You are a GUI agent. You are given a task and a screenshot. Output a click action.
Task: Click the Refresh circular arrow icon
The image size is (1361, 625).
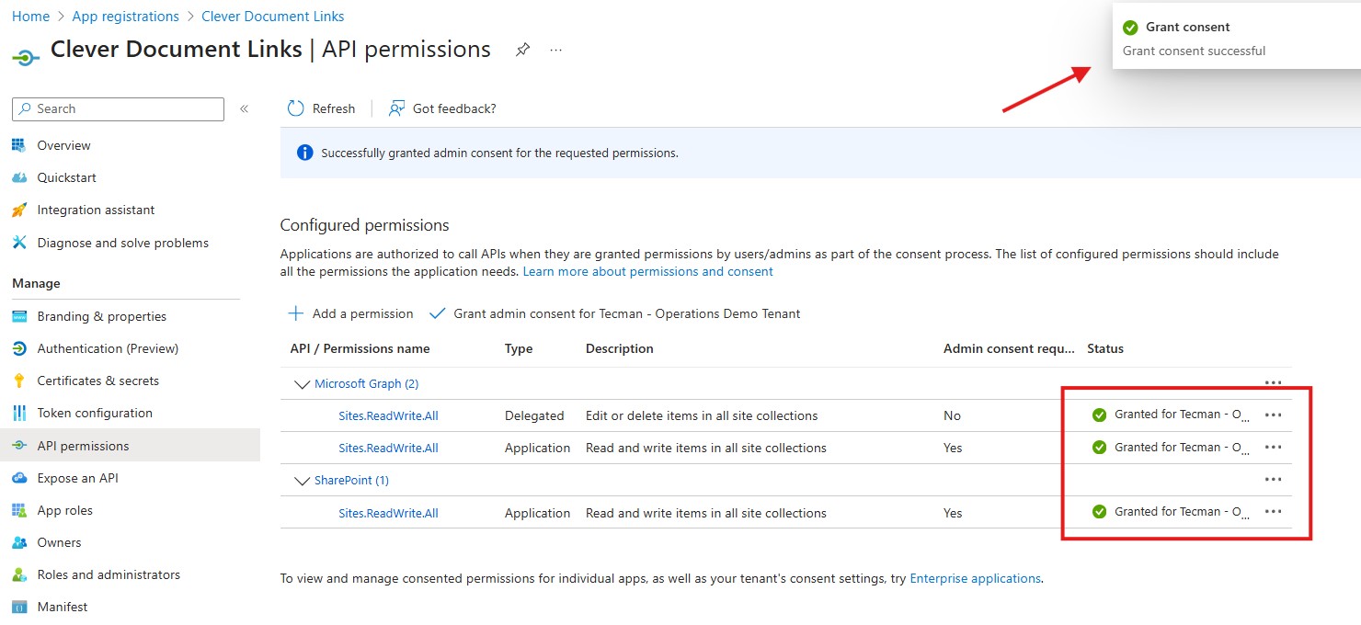pos(295,108)
